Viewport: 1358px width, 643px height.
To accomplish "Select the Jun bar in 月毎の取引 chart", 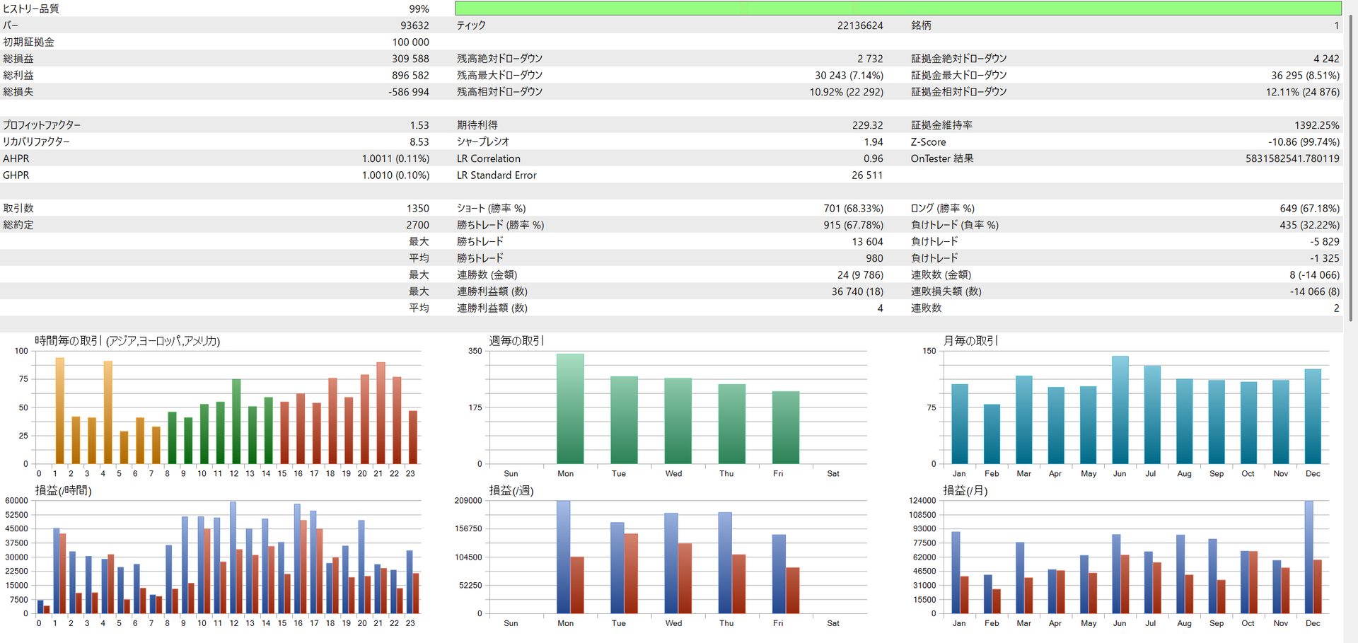I will [x=1120, y=410].
